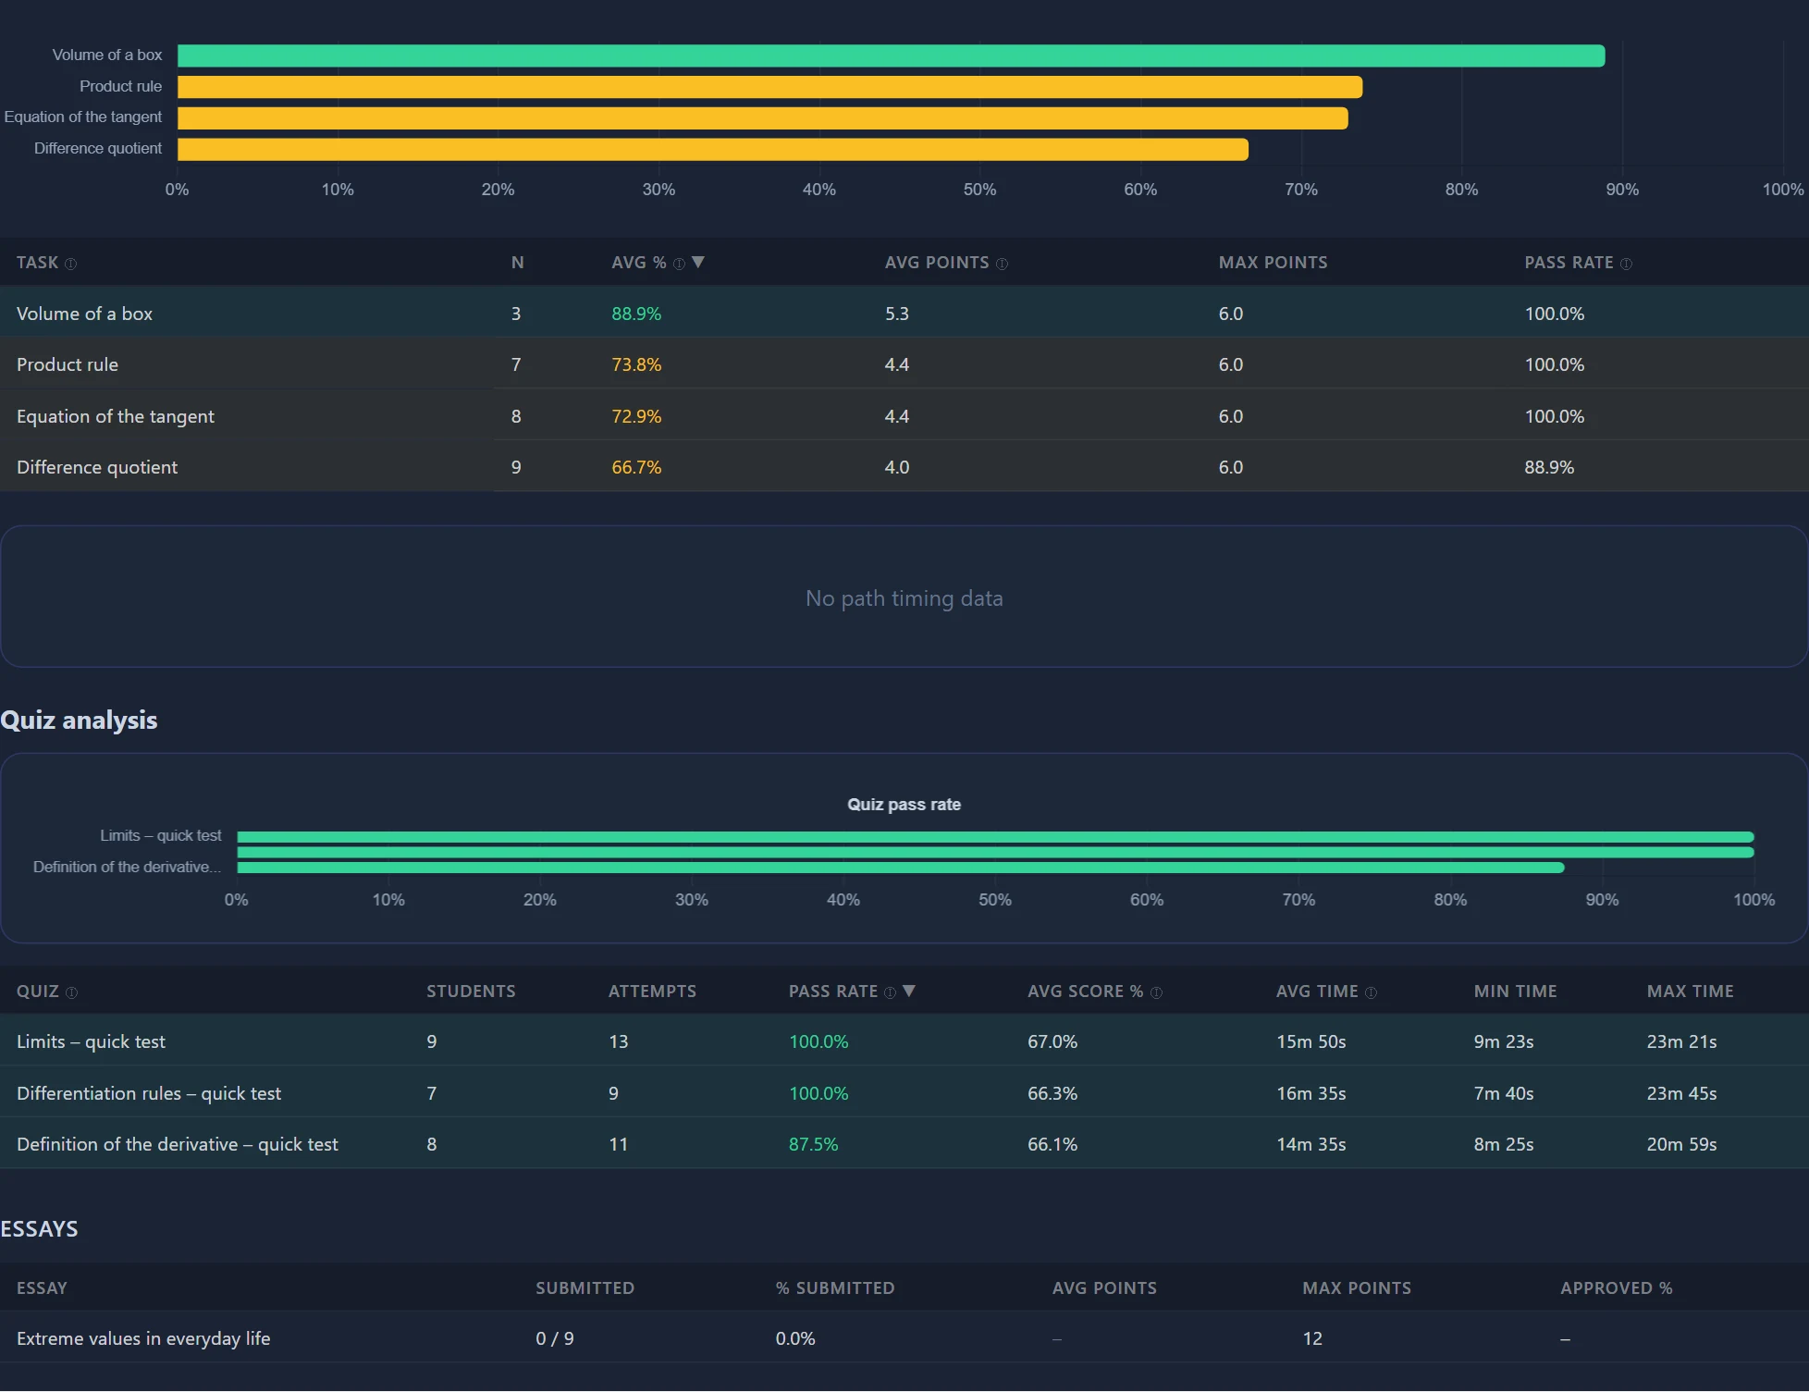Open the Volume of a box table row
The width and height of the screenshot is (1809, 1392).
coord(904,314)
